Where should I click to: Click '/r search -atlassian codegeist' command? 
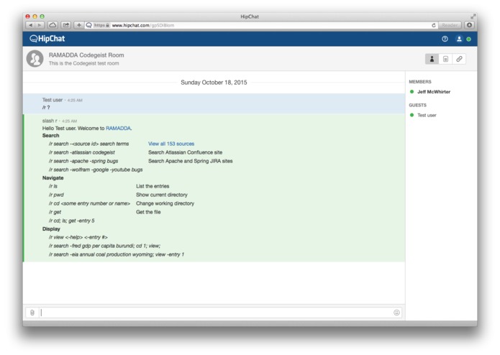point(81,152)
